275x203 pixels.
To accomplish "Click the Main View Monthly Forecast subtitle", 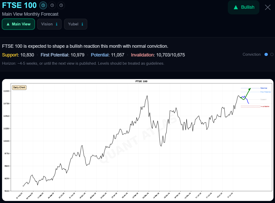I will point(30,14).
